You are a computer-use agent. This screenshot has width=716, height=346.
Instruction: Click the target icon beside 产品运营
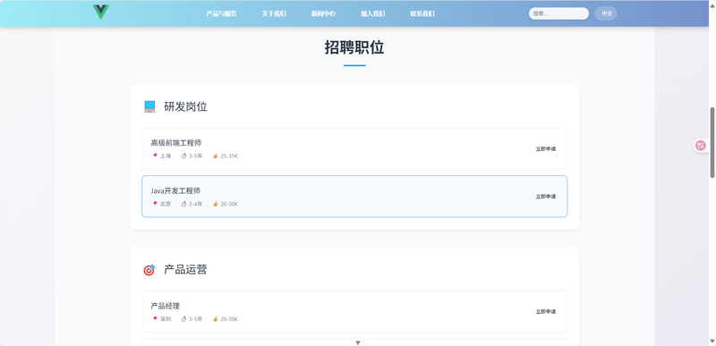coord(149,270)
